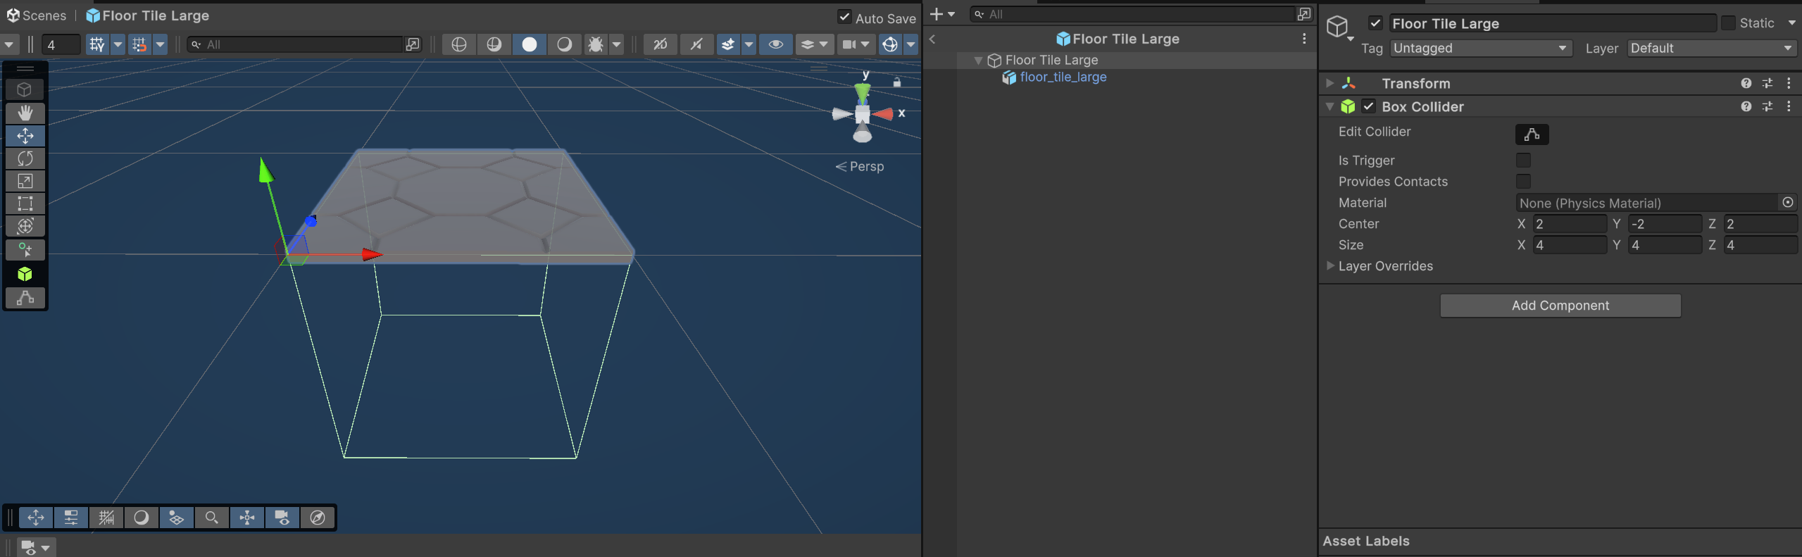Toggle the Tools overlay move arrows button in bottom bar
1802x557 pixels.
coord(36,518)
